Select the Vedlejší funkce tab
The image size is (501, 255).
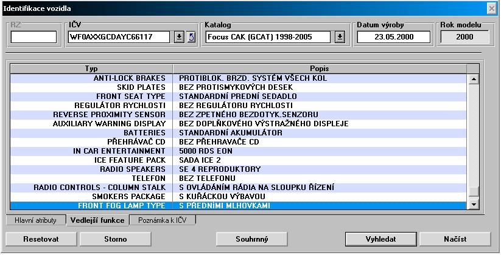(x=97, y=220)
